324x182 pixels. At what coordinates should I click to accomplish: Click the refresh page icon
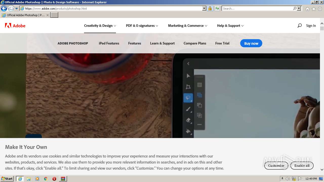(217, 8)
